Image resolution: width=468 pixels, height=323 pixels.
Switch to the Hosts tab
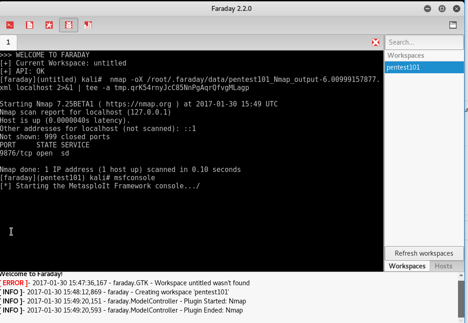click(x=443, y=266)
